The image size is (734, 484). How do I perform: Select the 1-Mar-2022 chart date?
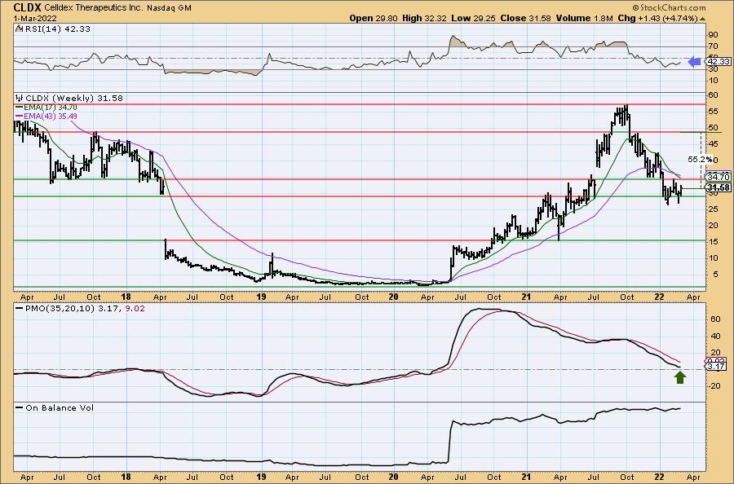(x=35, y=18)
